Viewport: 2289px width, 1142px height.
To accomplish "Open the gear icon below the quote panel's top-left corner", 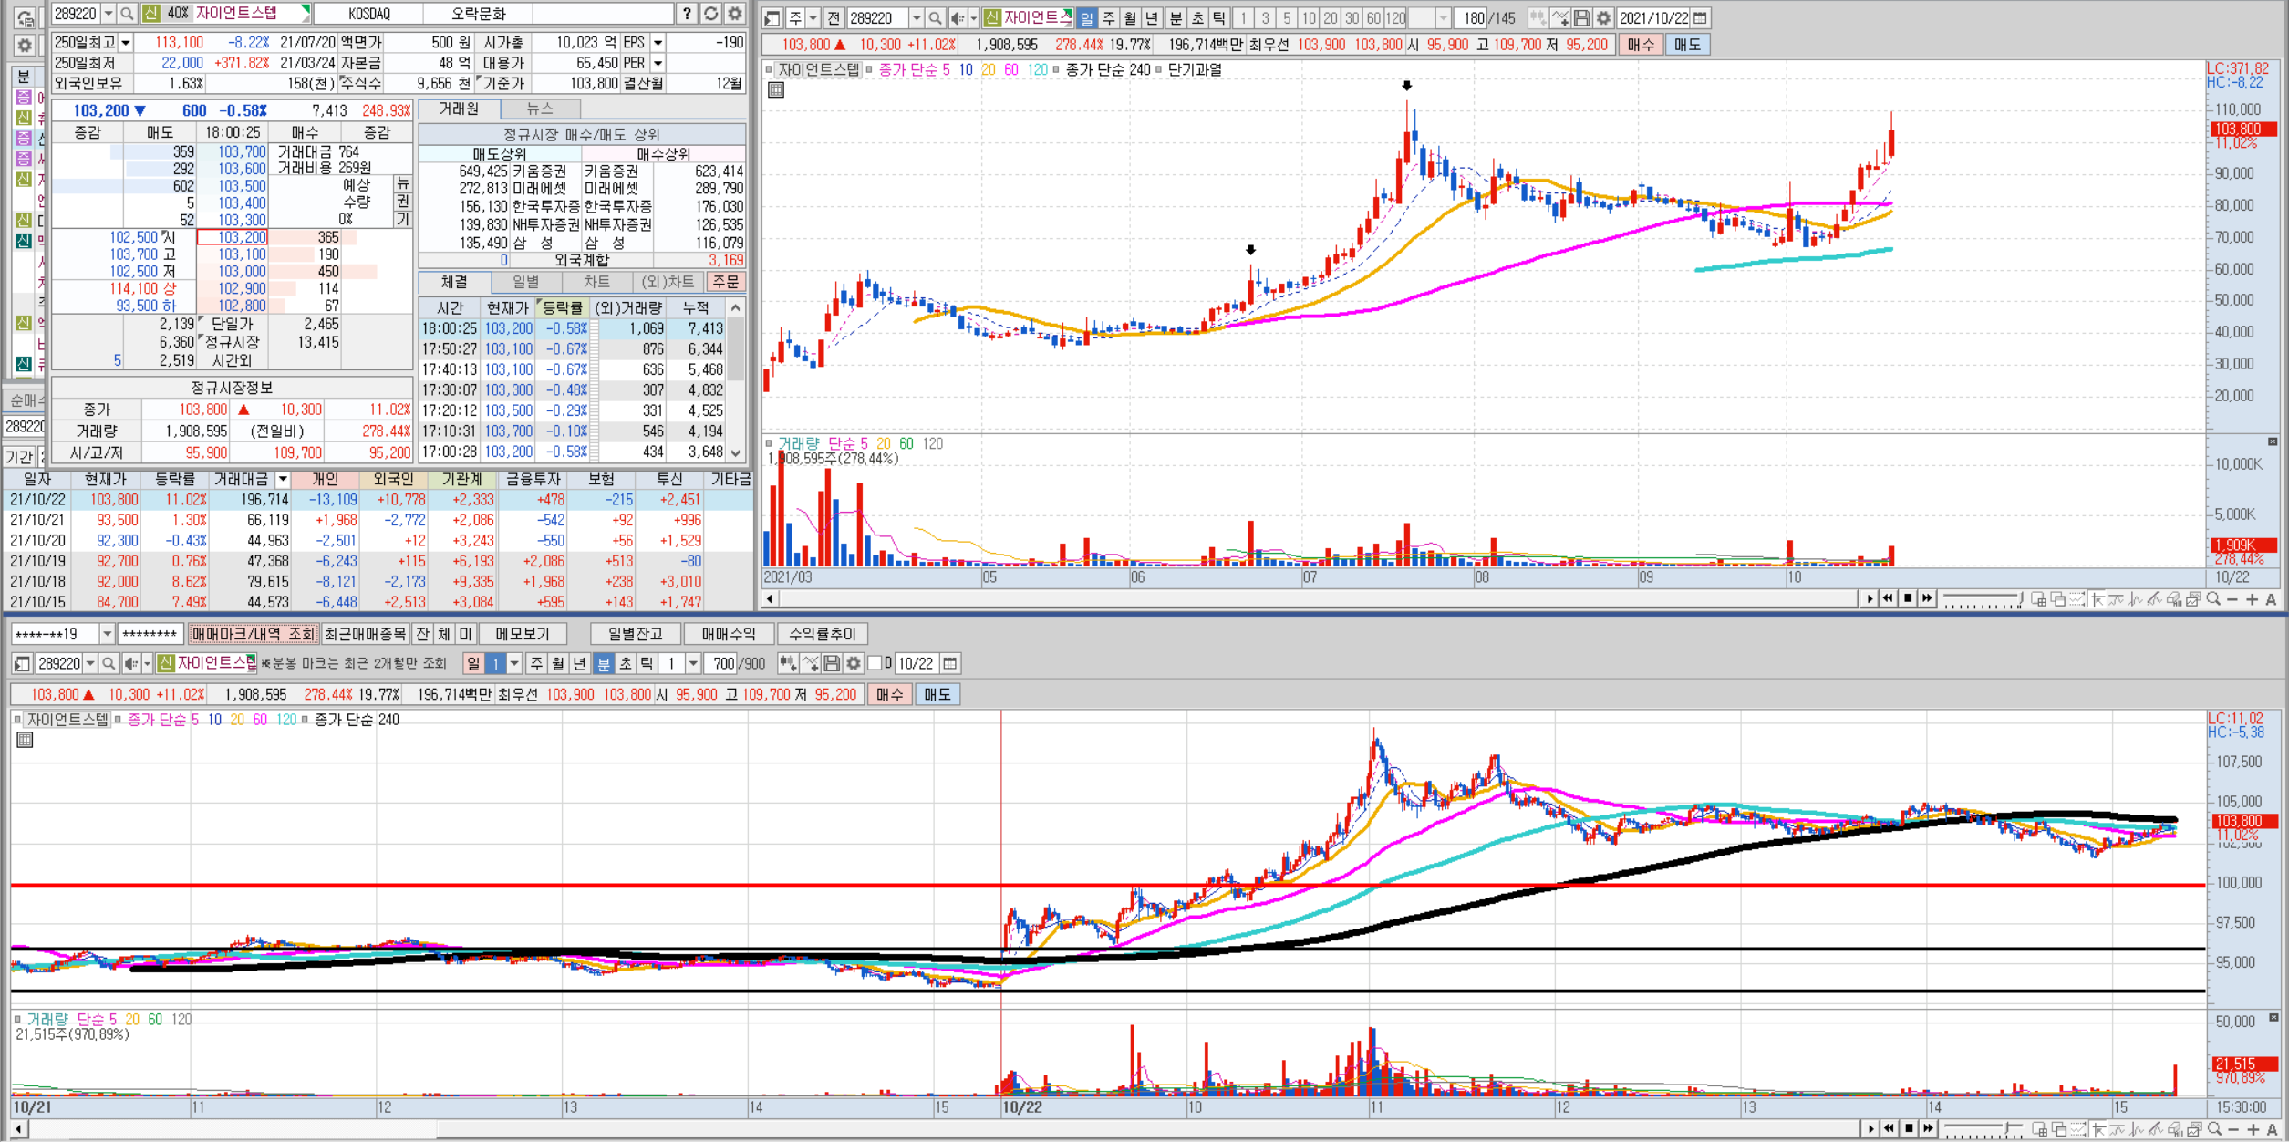I will (25, 45).
